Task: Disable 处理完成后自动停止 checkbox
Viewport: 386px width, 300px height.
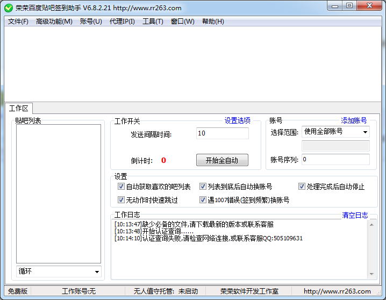Action: pos(302,187)
